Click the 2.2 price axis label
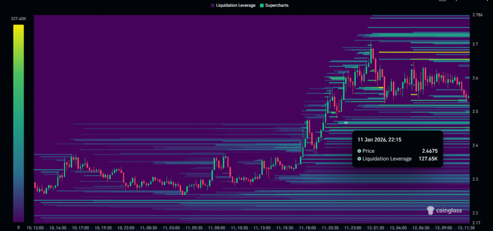The height and width of the screenshot is (231, 493). [x=475, y=213]
